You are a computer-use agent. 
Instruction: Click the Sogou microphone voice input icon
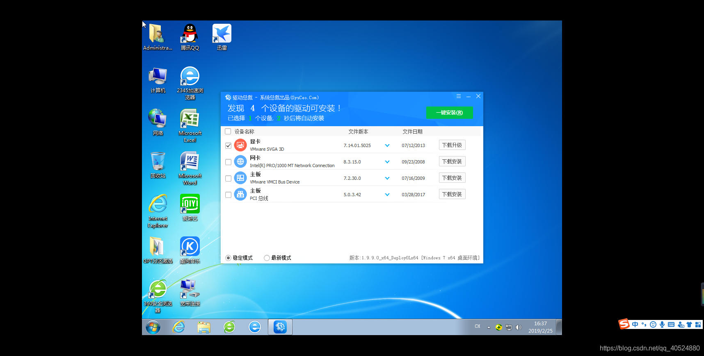click(662, 324)
